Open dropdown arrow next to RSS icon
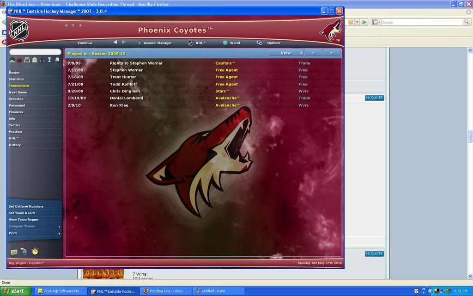The width and height of the screenshot is (473, 296). (x=357, y=22)
